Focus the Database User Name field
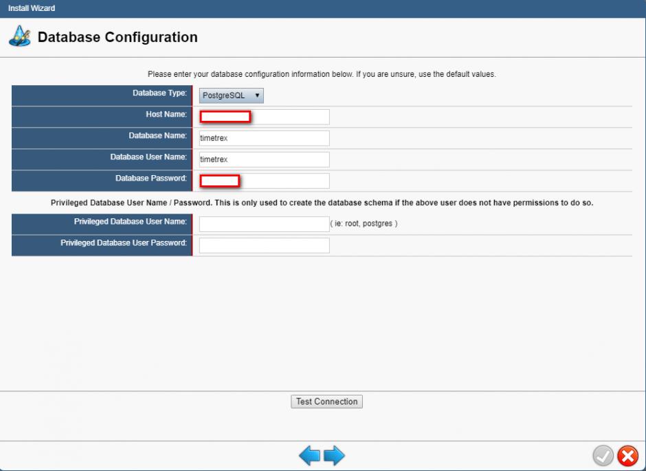Viewport: 646px width, 471px height. click(265, 160)
